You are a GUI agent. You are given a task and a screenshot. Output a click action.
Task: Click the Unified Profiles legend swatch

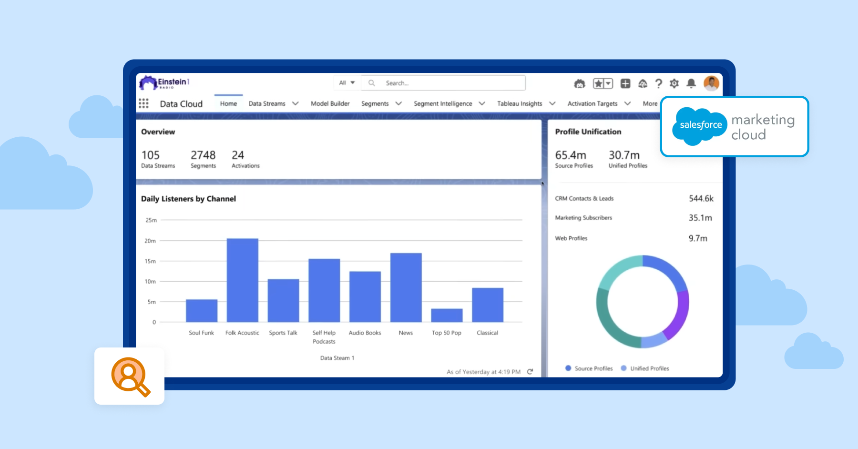click(623, 368)
